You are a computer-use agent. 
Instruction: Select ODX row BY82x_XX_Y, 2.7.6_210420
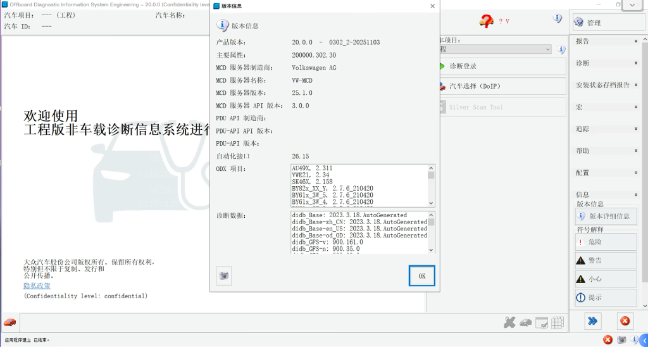tap(332, 188)
